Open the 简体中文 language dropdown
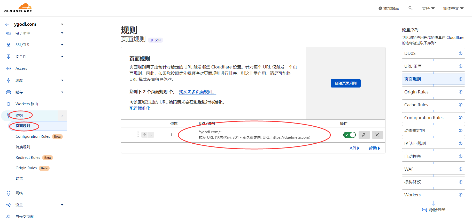The width and height of the screenshot is (472, 218). tap(453, 8)
